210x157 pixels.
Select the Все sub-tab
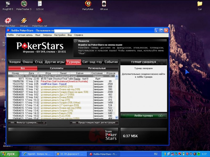tap(23, 68)
